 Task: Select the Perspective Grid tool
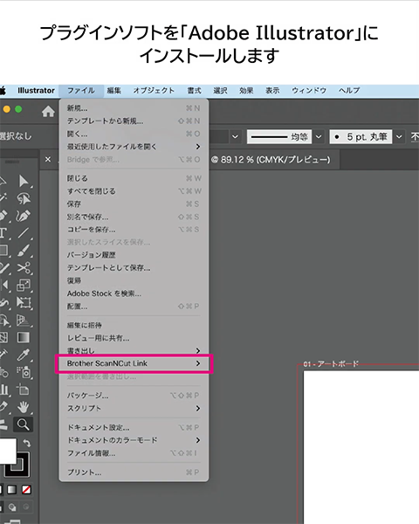(x=24, y=321)
